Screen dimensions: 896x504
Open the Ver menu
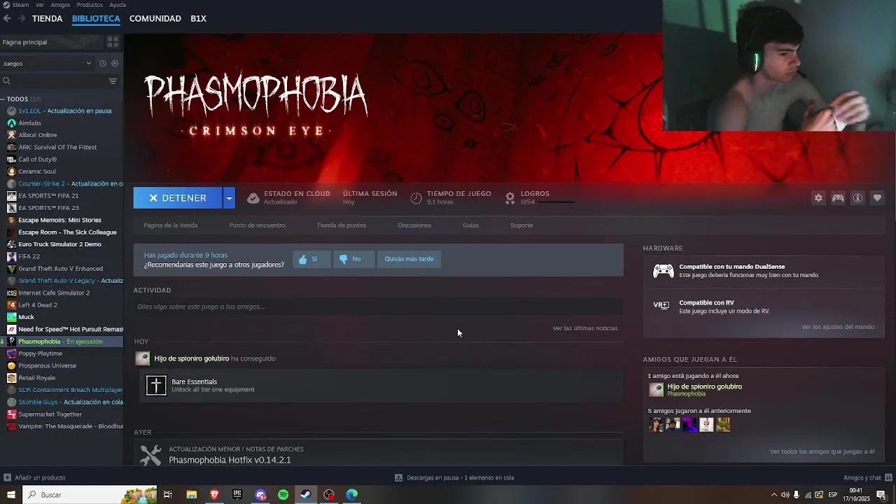pyautogui.click(x=40, y=5)
